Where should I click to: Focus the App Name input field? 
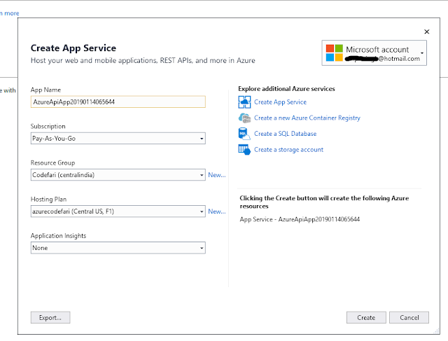[118, 102]
